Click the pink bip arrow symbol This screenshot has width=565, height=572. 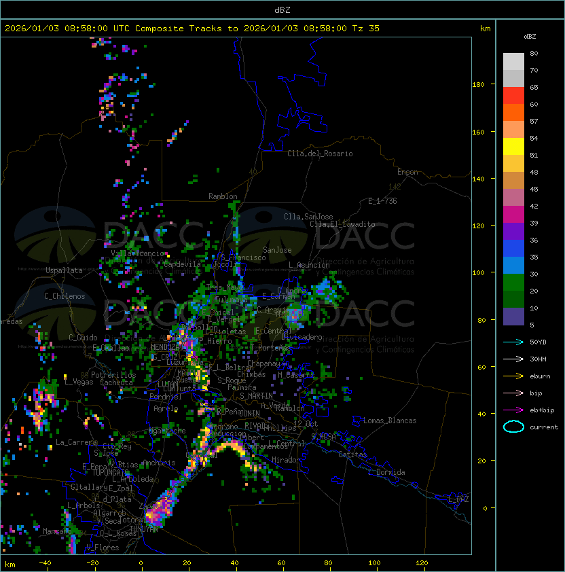(513, 393)
